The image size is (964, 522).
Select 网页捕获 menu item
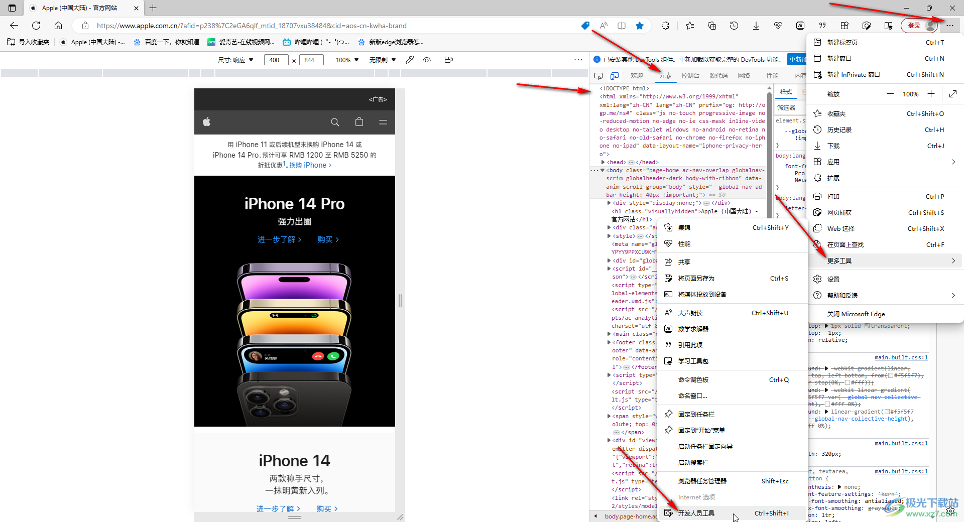pyautogui.click(x=886, y=212)
